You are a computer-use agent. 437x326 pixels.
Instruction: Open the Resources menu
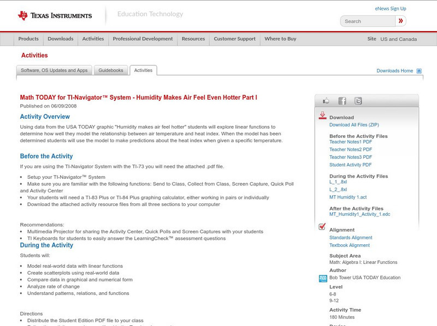(193, 39)
